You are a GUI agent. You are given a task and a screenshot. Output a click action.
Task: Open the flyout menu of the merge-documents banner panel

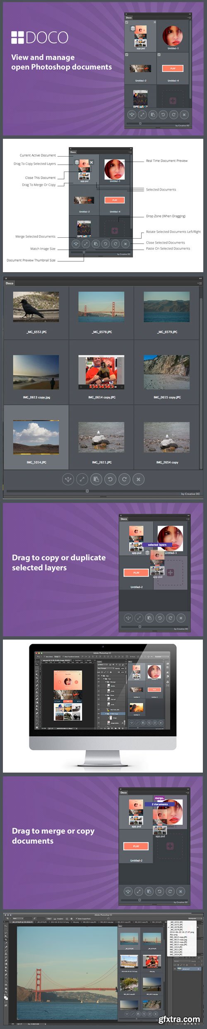(188, 792)
